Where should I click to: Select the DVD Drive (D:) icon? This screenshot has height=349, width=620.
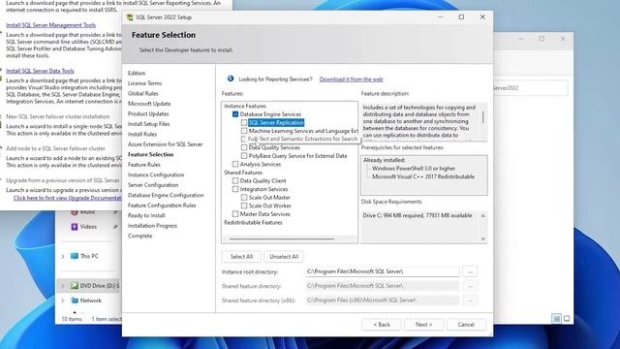click(74, 285)
